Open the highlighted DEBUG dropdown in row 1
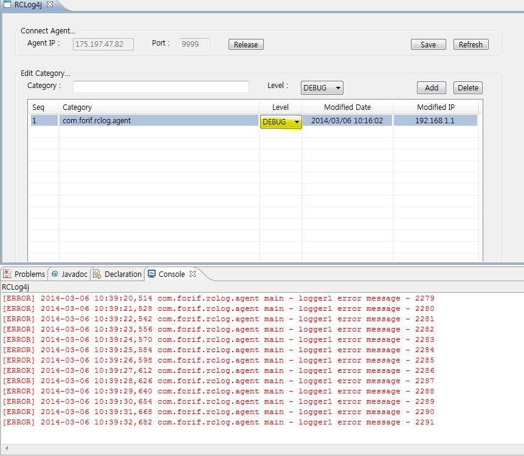This screenshot has width=524, height=456. (x=281, y=122)
